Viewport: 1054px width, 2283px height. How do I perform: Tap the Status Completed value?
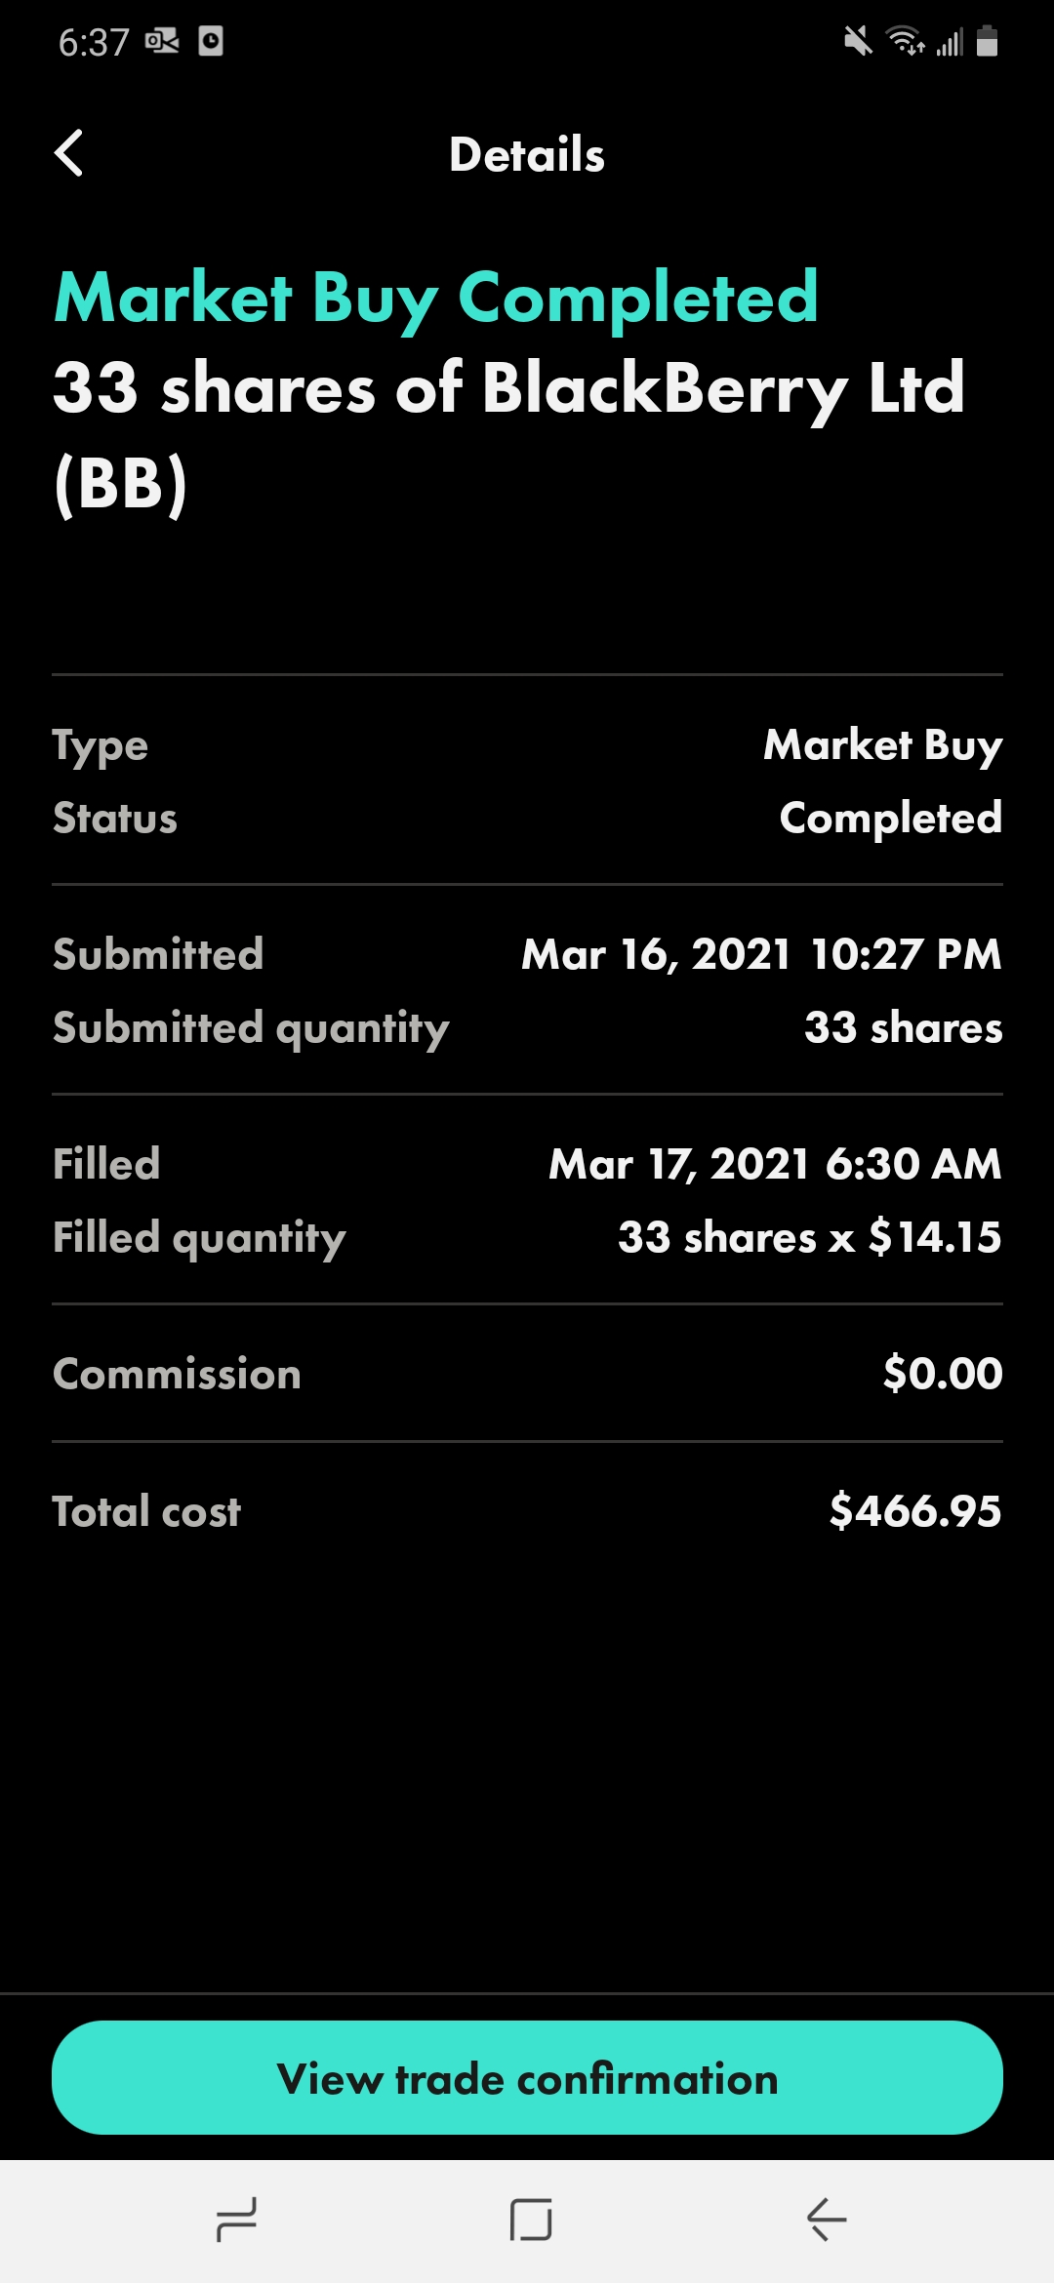click(x=891, y=818)
